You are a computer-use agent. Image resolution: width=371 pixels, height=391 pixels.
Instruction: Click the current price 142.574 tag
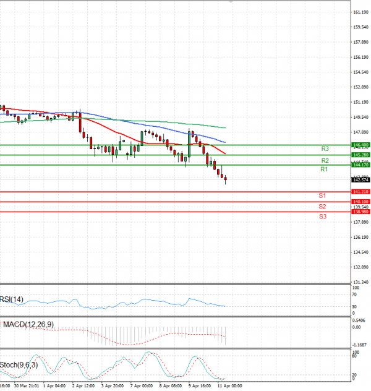[360, 180]
